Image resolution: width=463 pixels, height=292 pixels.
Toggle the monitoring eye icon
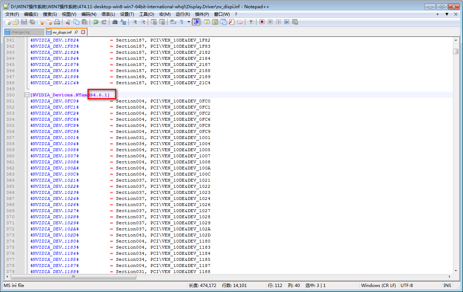(251, 22)
